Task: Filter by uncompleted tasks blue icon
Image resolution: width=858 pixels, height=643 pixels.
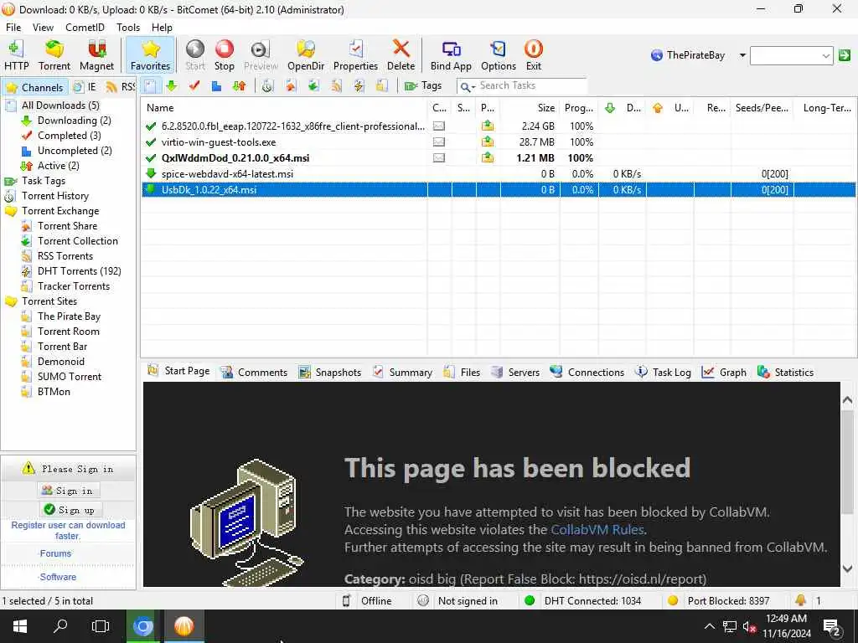Action: click(x=217, y=86)
